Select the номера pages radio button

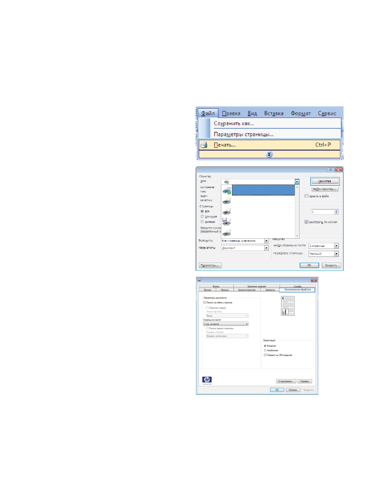coord(202,222)
